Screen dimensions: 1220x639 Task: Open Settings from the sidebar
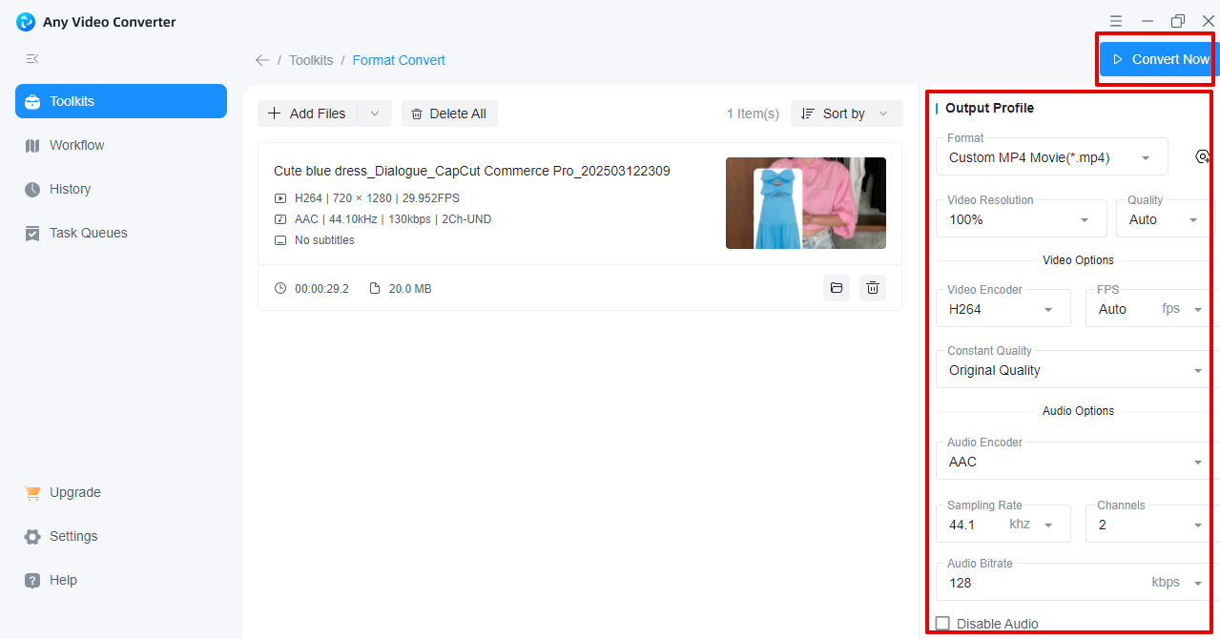(72, 536)
